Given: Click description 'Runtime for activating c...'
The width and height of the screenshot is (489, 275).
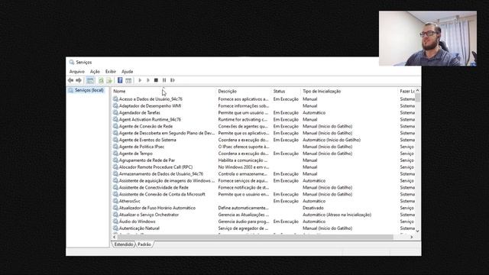Looking at the screenshot, I should click(x=243, y=119).
